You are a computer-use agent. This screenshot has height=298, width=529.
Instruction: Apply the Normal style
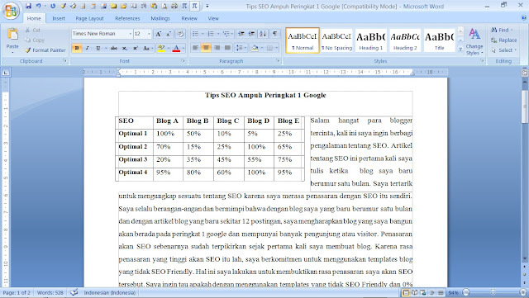(303, 40)
